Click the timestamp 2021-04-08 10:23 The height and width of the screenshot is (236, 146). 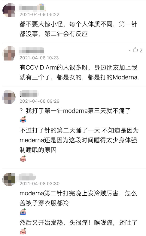pos(39,58)
